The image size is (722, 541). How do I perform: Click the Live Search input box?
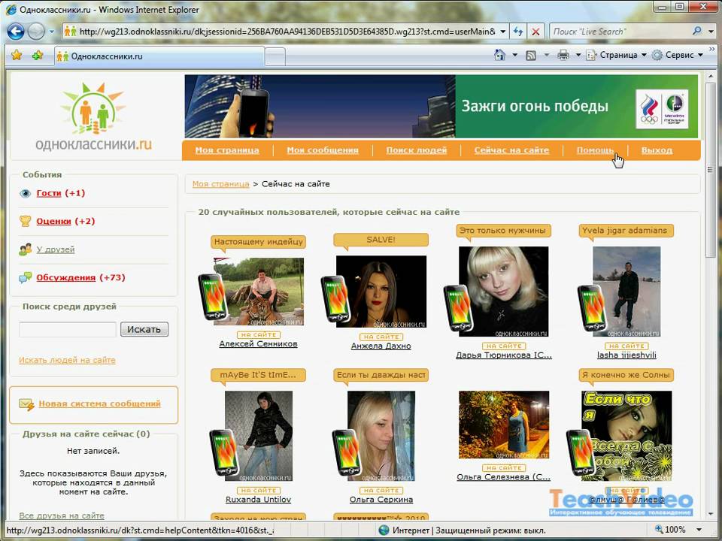pyautogui.click(x=619, y=32)
